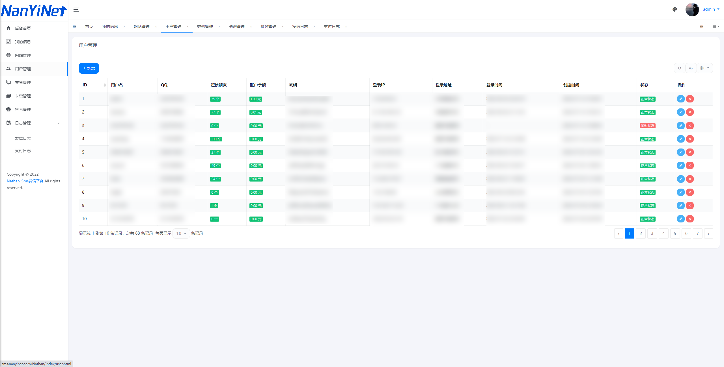
Task: Delete user row 3 red icon
Action: [x=690, y=126]
